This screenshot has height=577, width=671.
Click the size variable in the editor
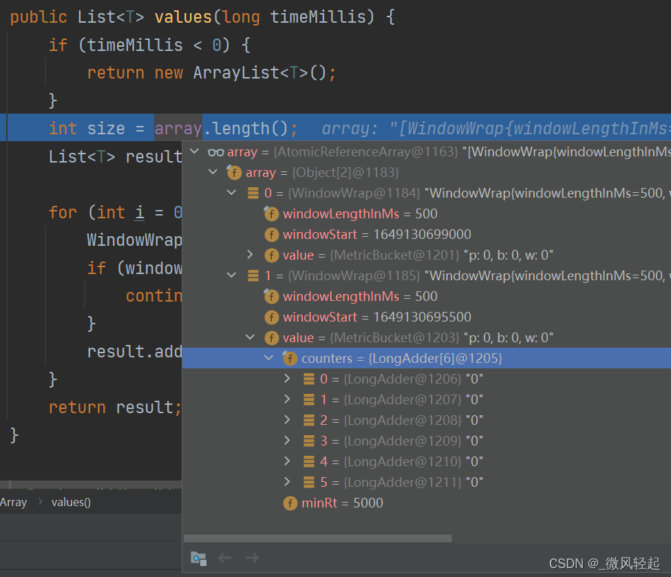pos(106,128)
